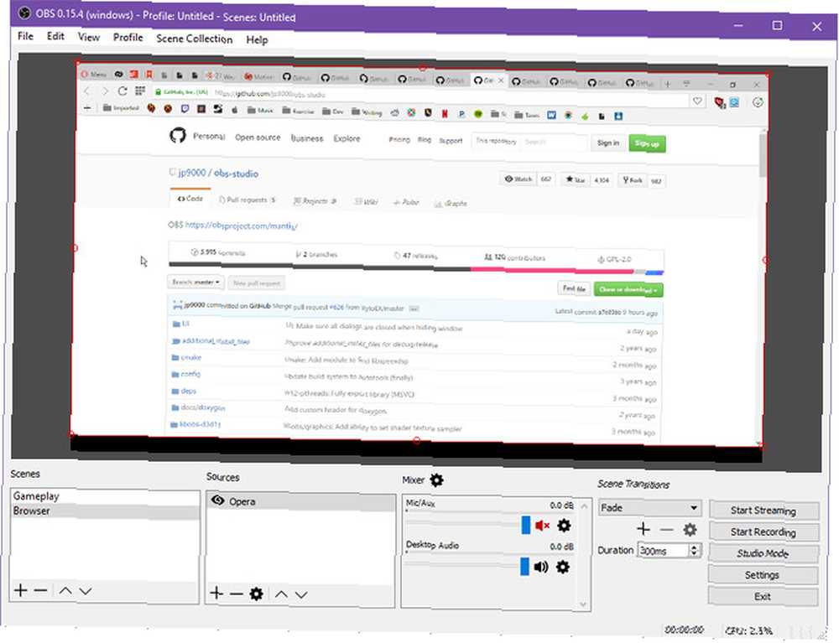Image resolution: width=839 pixels, height=643 pixels.
Task: Click the obs-studio repository link in preview
Action: point(236,174)
